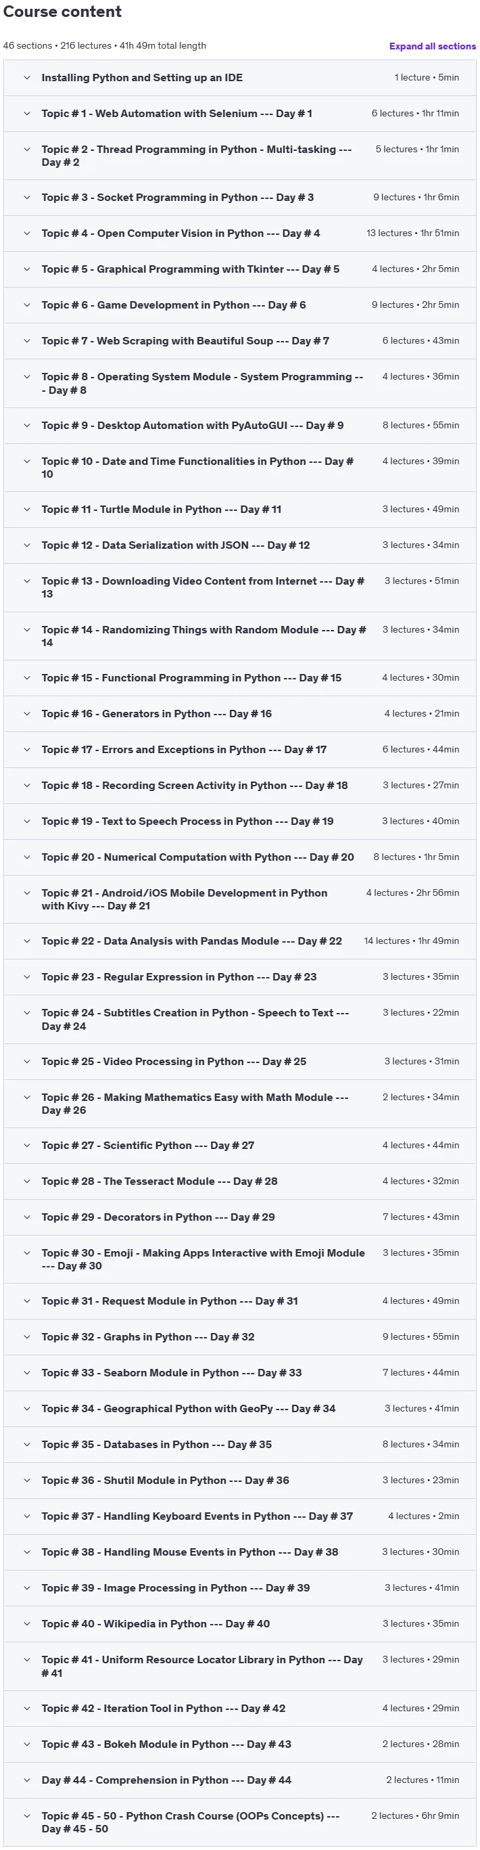Click chevron icon beside Topic # 22 Pandas Module
The image size is (480, 1850).
coord(27,941)
